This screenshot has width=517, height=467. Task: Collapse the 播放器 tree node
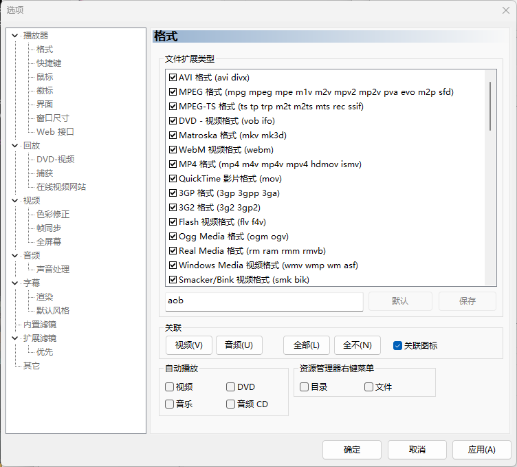pos(14,35)
